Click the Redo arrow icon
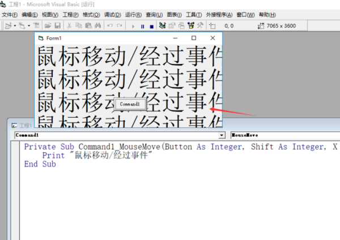Screen dimensions: 340x240 [x=120, y=25]
